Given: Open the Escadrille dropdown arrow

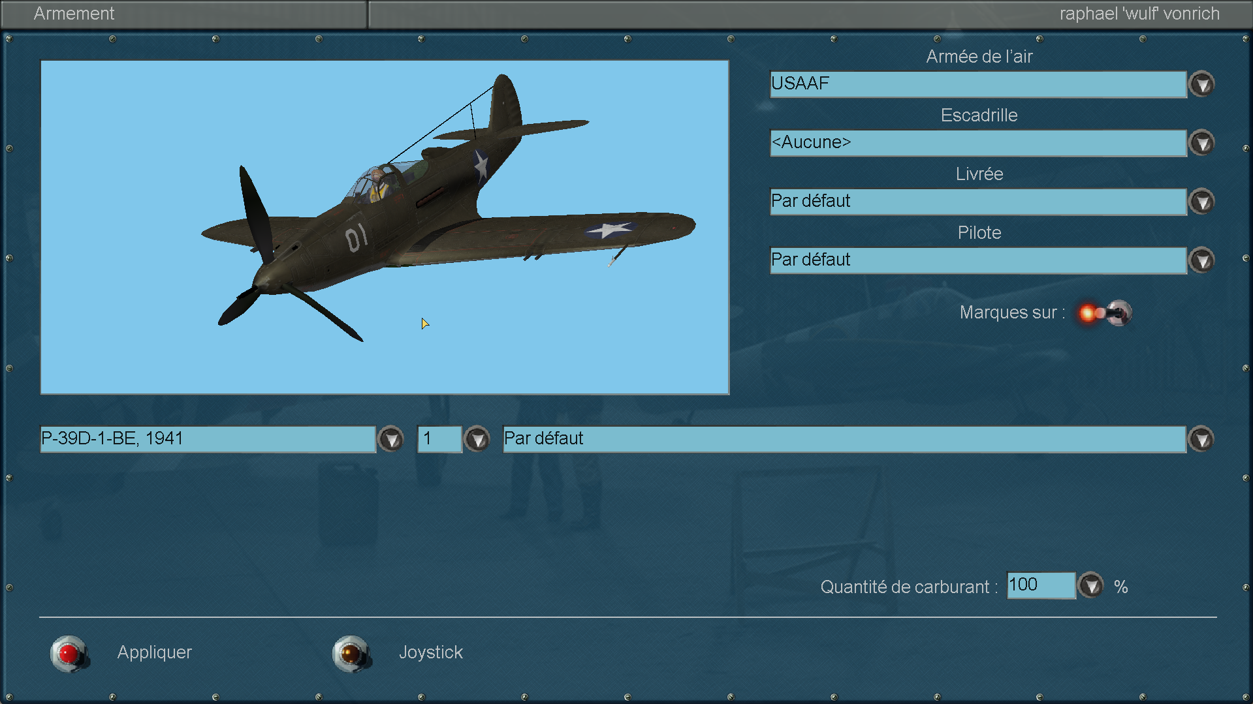Looking at the screenshot, I should coord(1201,143).
